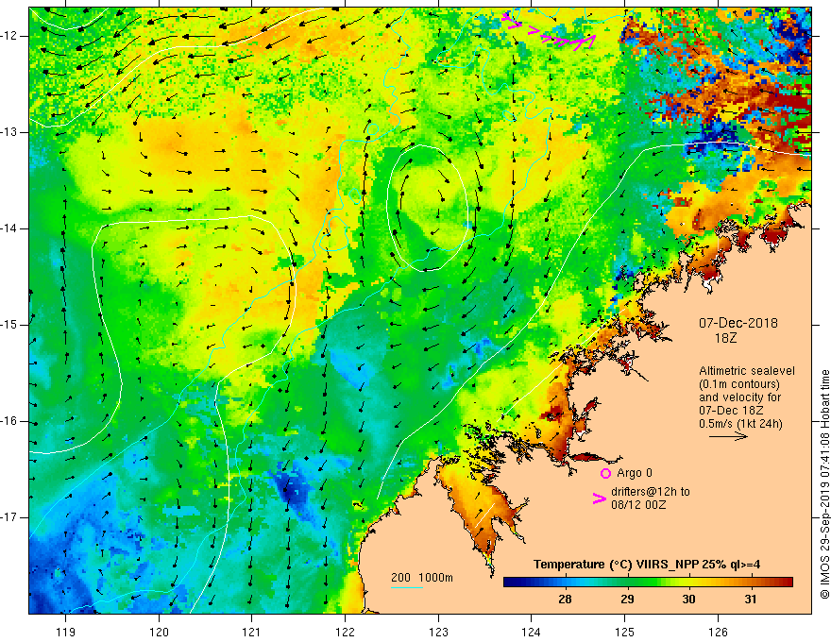Click the longitude axis label '123'
Image resolution: width=831 pixels, height=642 pixels.
tap(438, 632)
